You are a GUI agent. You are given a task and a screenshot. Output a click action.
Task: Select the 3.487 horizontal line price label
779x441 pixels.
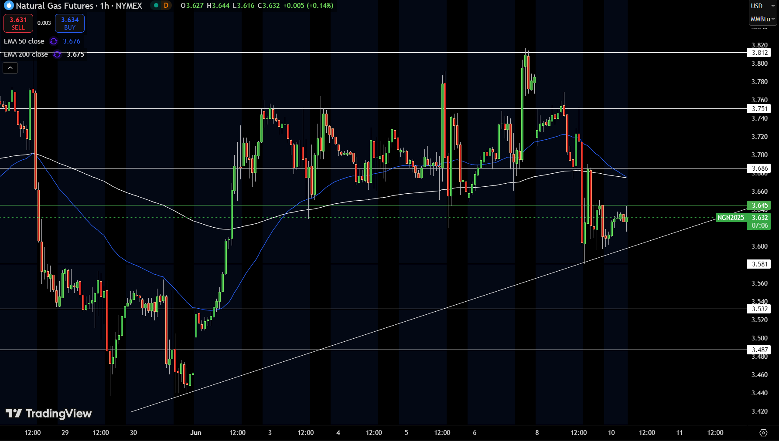(759, 350)
